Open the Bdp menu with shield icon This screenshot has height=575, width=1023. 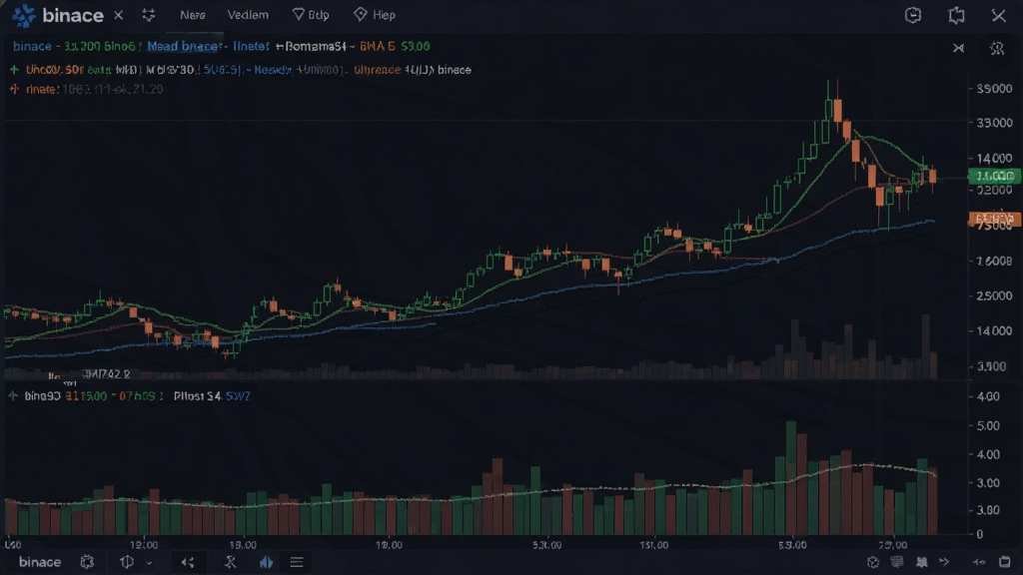click(311, 15)
